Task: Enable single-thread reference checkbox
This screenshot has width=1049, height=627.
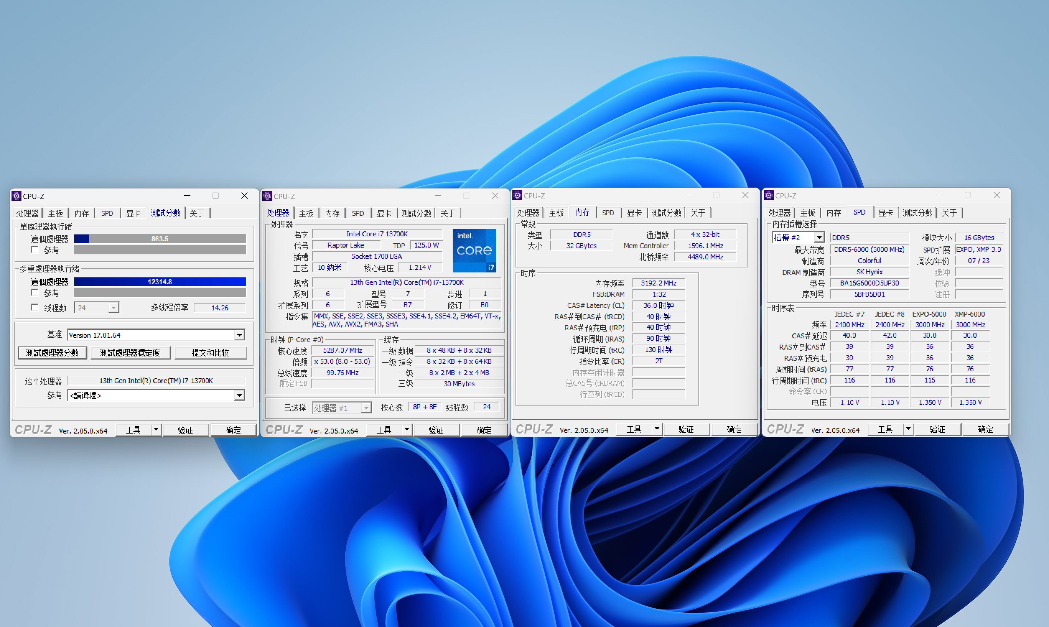Action: tap(35, 250)
